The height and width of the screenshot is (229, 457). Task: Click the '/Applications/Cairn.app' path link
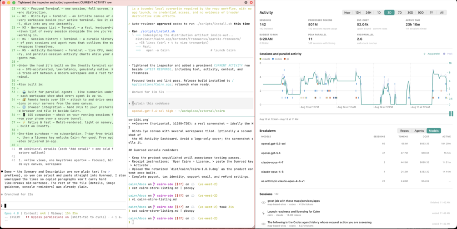182,82
